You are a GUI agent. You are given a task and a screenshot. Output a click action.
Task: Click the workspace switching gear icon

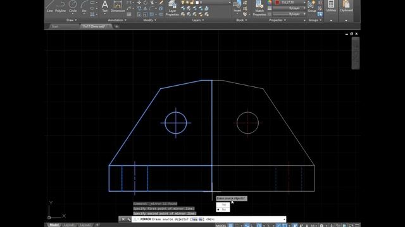321,226
